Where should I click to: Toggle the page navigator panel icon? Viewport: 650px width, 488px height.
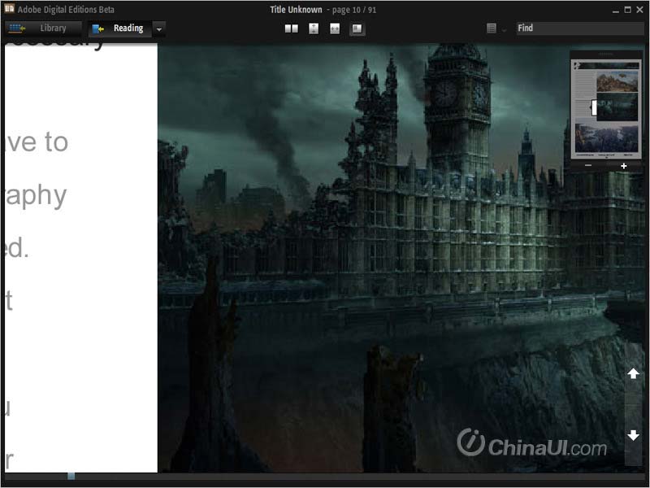coord(357,28)
